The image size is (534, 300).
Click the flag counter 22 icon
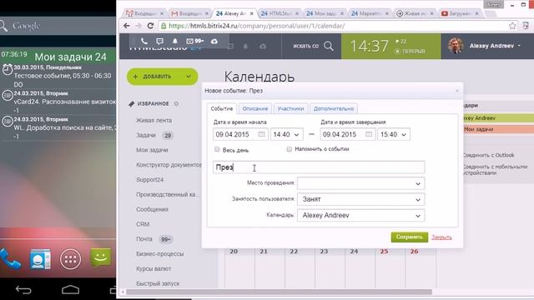click(400, 42)
